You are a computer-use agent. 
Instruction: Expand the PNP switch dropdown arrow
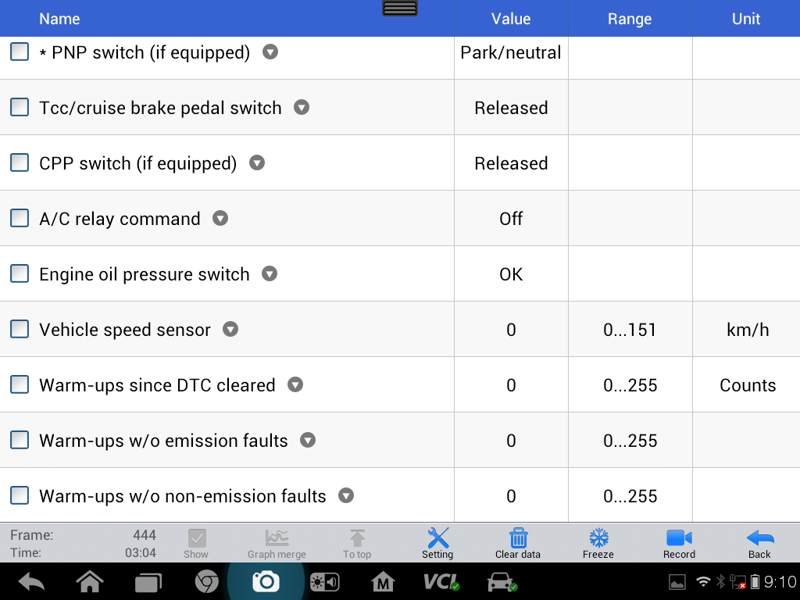[270, 52]
